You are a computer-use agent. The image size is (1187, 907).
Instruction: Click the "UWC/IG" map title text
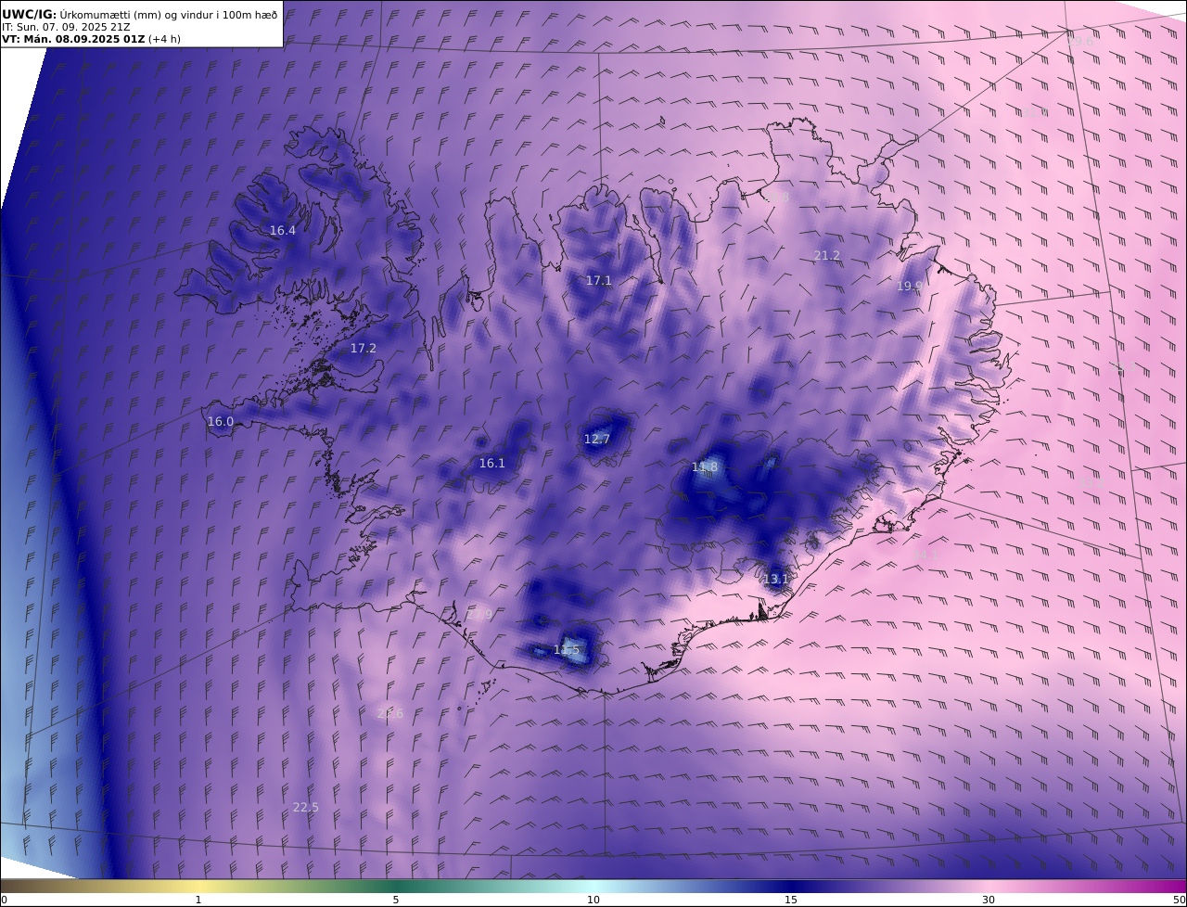pyautogui.click(x=29, y=14)
